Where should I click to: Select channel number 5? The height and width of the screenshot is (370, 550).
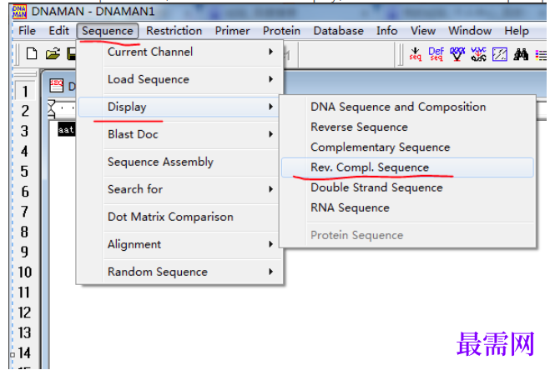click(x=24, y=172)
